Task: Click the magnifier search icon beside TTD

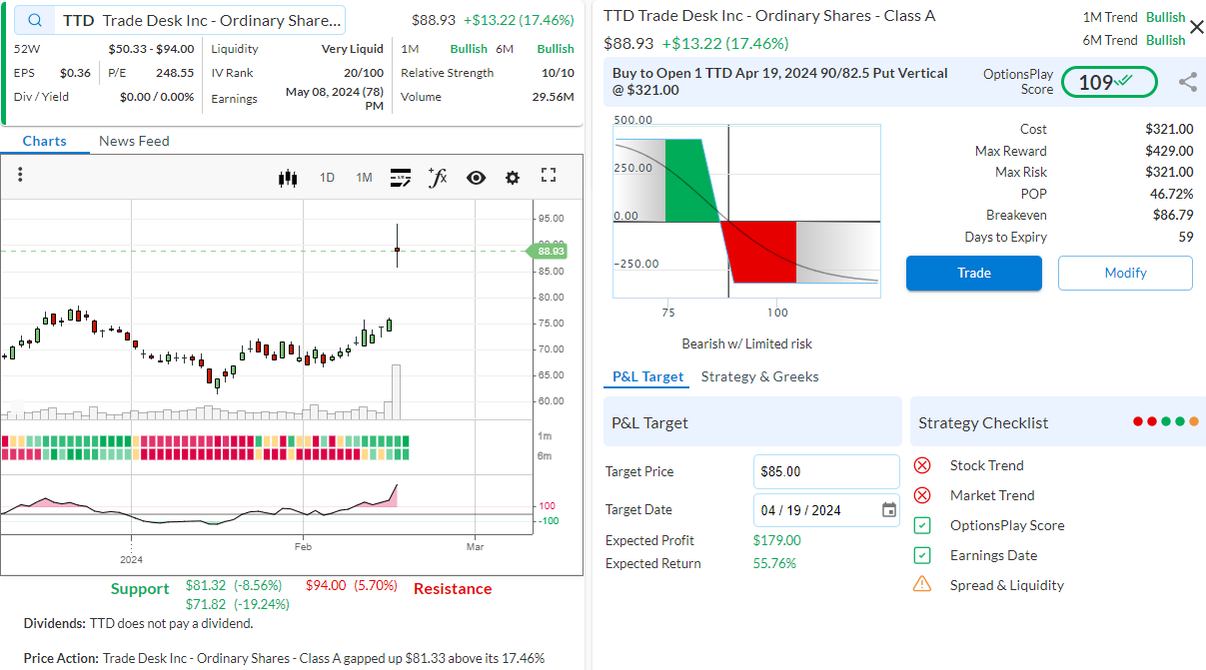Action: [35, 20]
